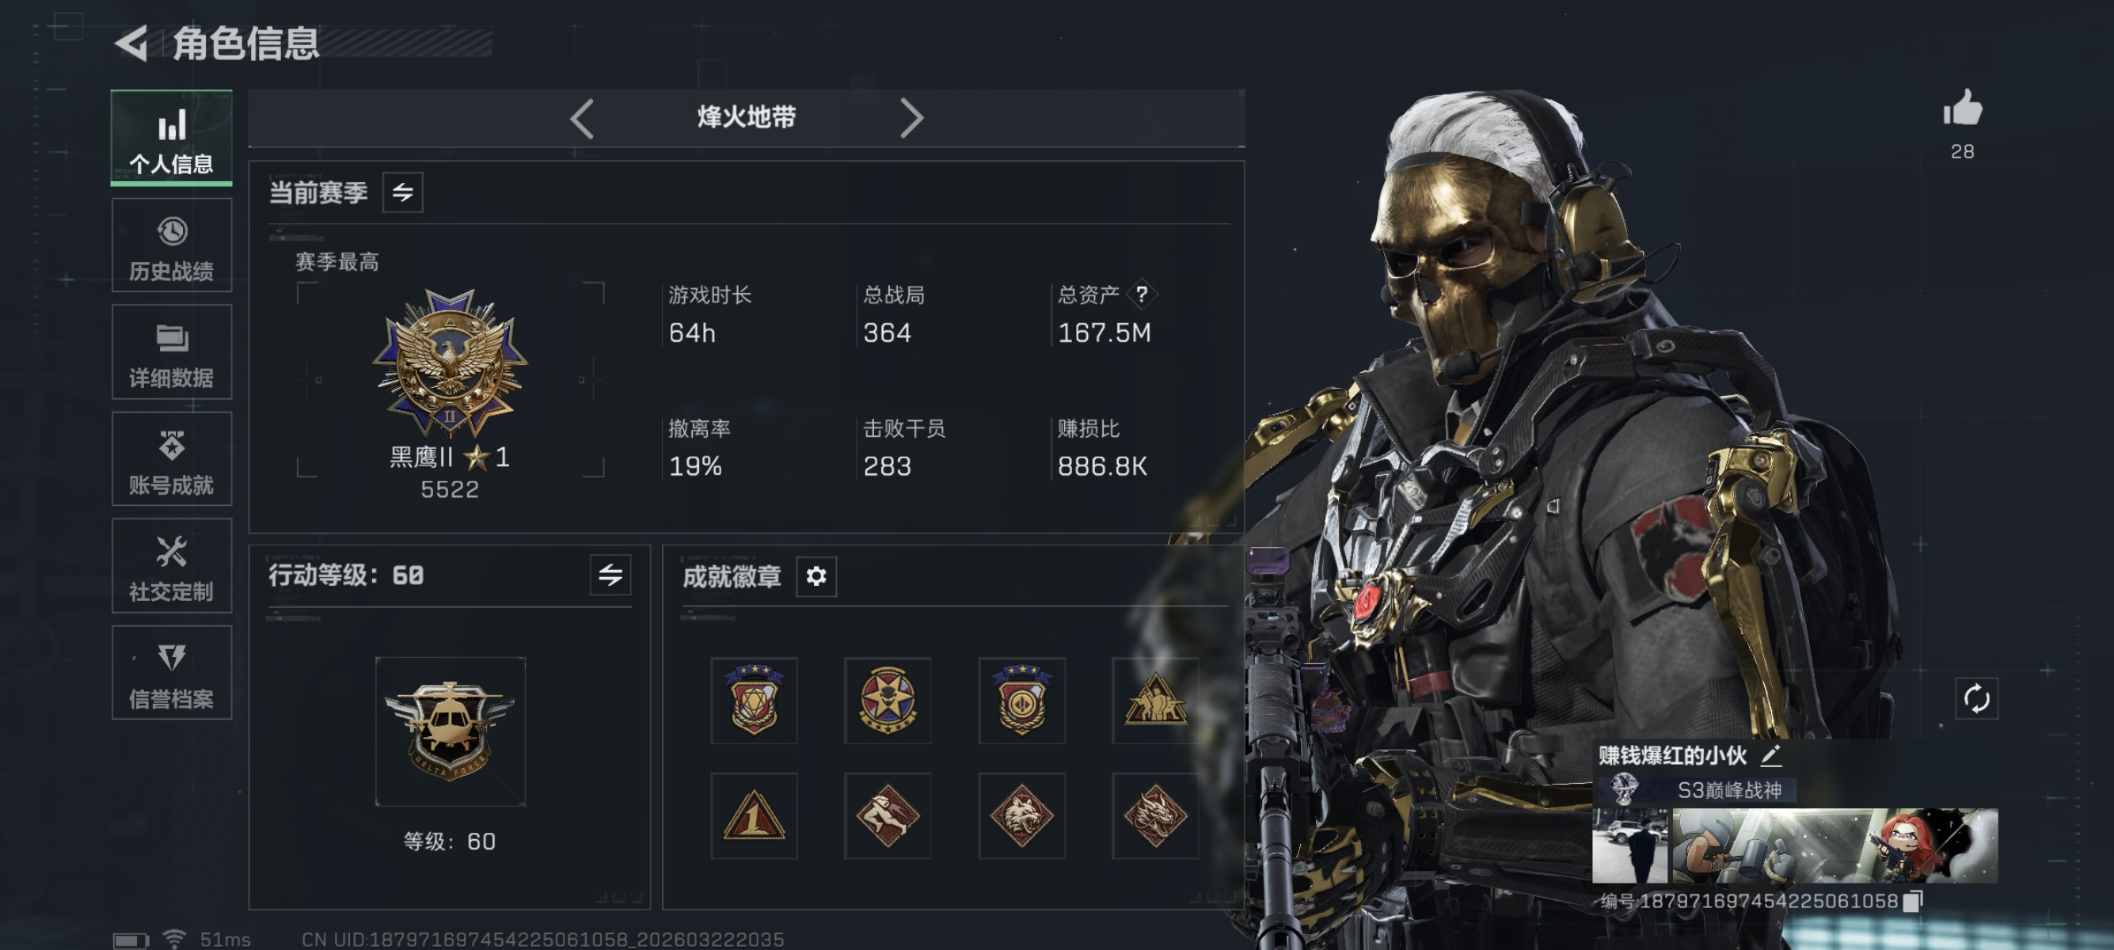
Task: Select the helicopter level 60 badge
Action: pos(450,731)
